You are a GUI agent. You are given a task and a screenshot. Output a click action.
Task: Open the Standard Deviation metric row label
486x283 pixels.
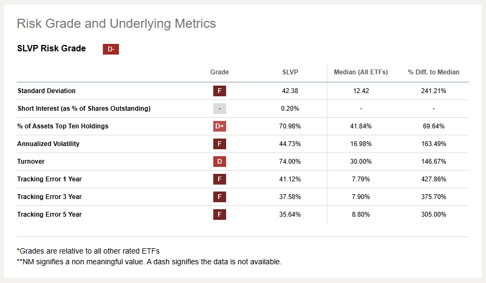[47, 91]
